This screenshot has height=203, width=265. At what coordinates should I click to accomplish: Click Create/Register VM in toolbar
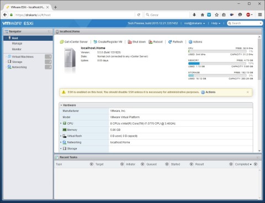click(x=108, y=42)
